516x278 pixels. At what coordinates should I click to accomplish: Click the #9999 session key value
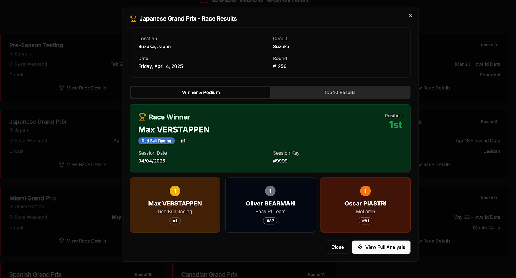pos(280,161)
